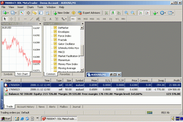
Task: Open the Strategy Tester icon
Action: (x=47, y=13)
